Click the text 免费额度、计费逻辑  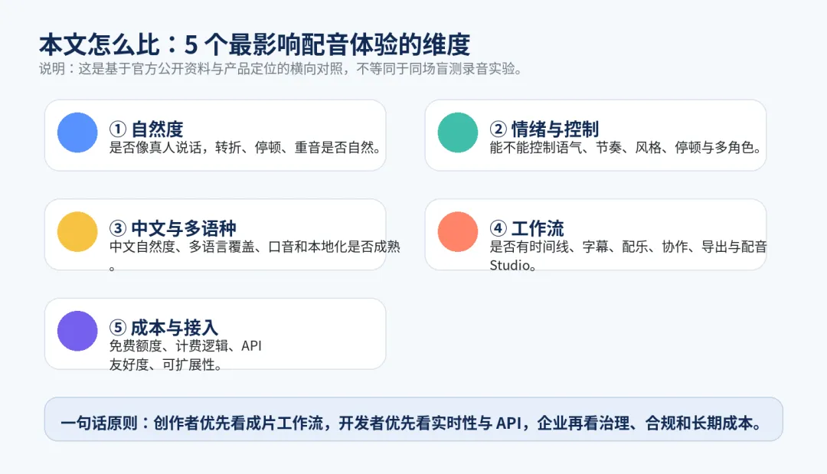tap(185, 346)
